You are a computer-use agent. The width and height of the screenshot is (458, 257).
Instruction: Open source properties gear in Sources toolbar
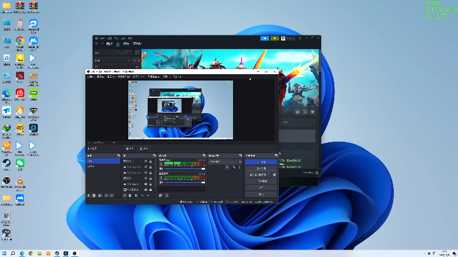pos(136,195)
